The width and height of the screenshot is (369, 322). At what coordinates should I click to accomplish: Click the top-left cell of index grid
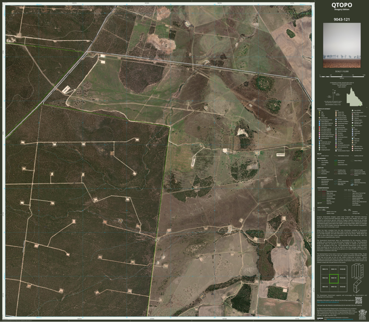[x=325, y=270]
